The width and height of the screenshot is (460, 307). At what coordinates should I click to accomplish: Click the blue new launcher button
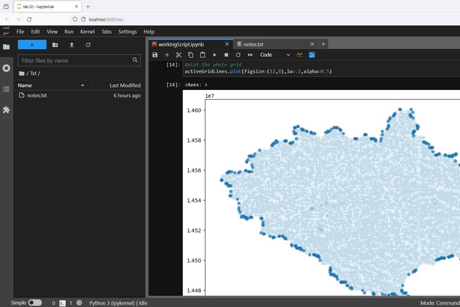[32, 45]
